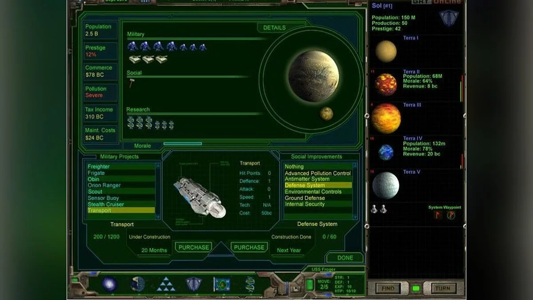Select Orion Ranger in Military Projects
This screenshot has width=533, height=300.
[121, 185]
